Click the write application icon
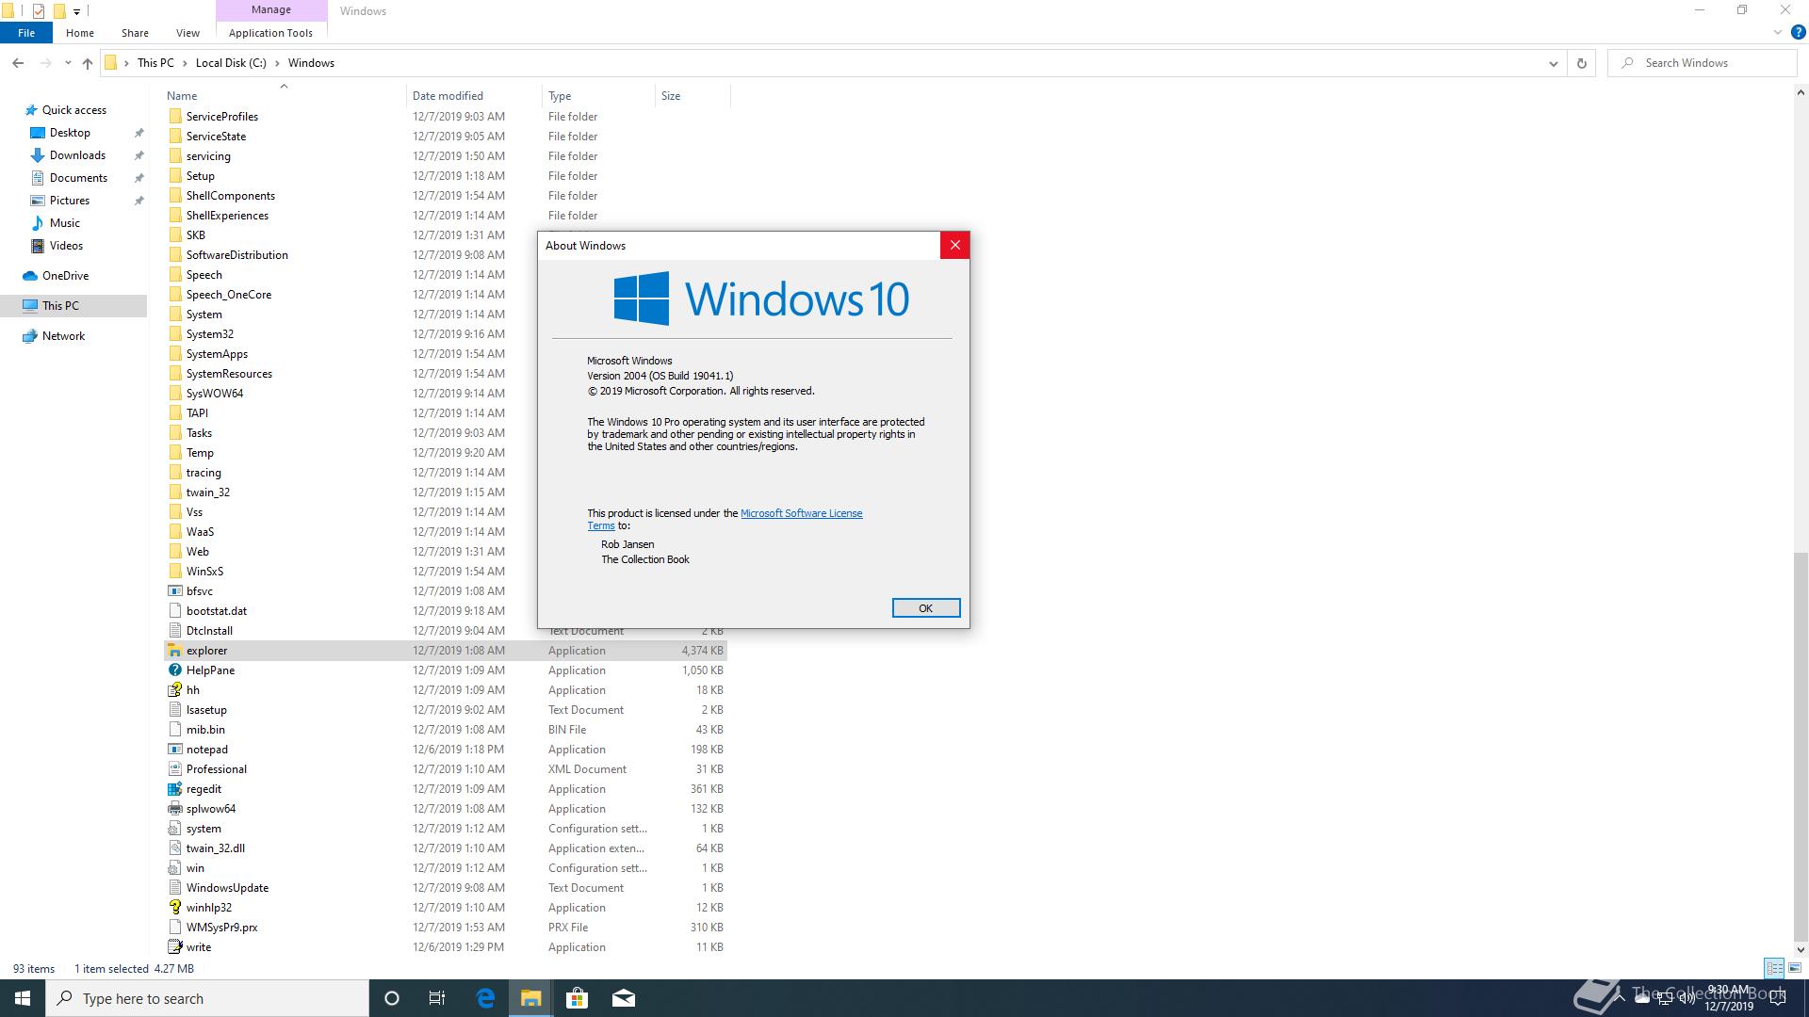1809x1017 pixels. 174,947
